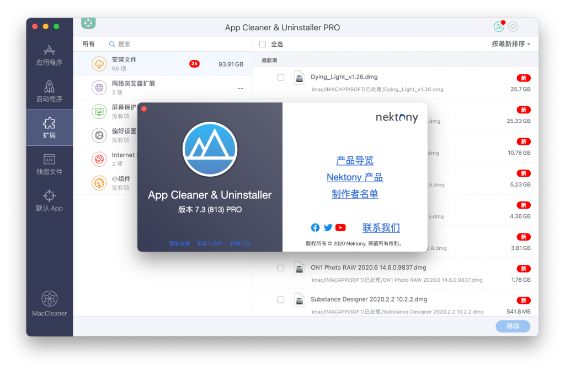Click the 5.23 GB size value
Viewport: 565px width, 371px height.
(520, 184)
